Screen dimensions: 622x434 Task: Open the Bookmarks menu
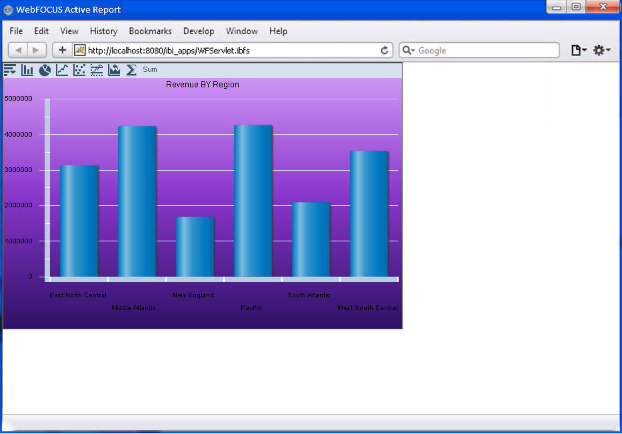[151, 31]
